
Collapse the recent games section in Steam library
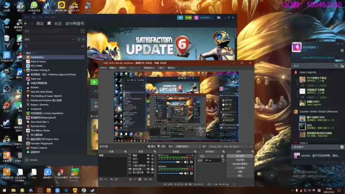(x=25, y=53)
